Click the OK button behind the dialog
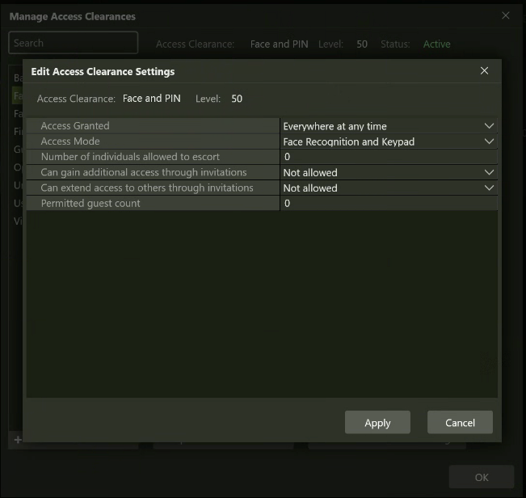Image resolution: width=526 pixels, height=498 pixels. tap(482, 477)
